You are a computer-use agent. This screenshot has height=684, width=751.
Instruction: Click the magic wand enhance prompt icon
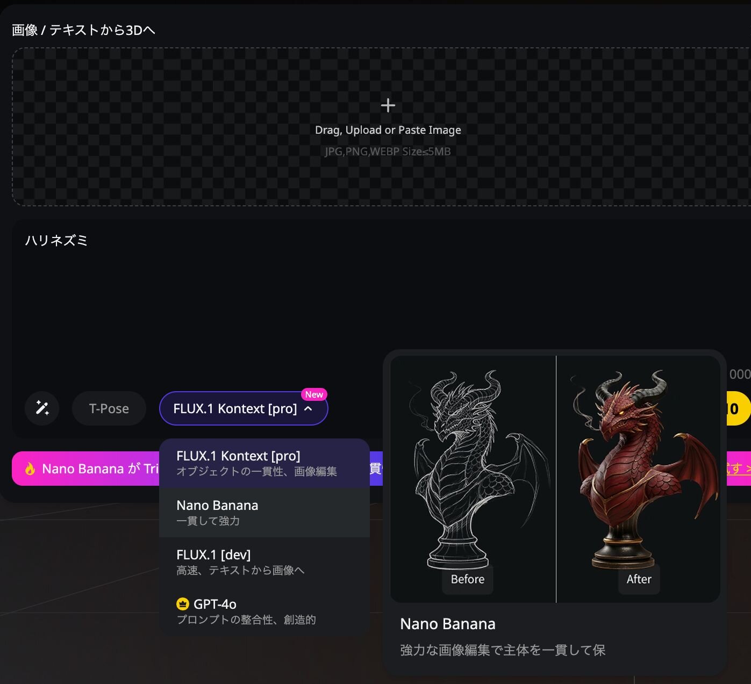point(42,408)
